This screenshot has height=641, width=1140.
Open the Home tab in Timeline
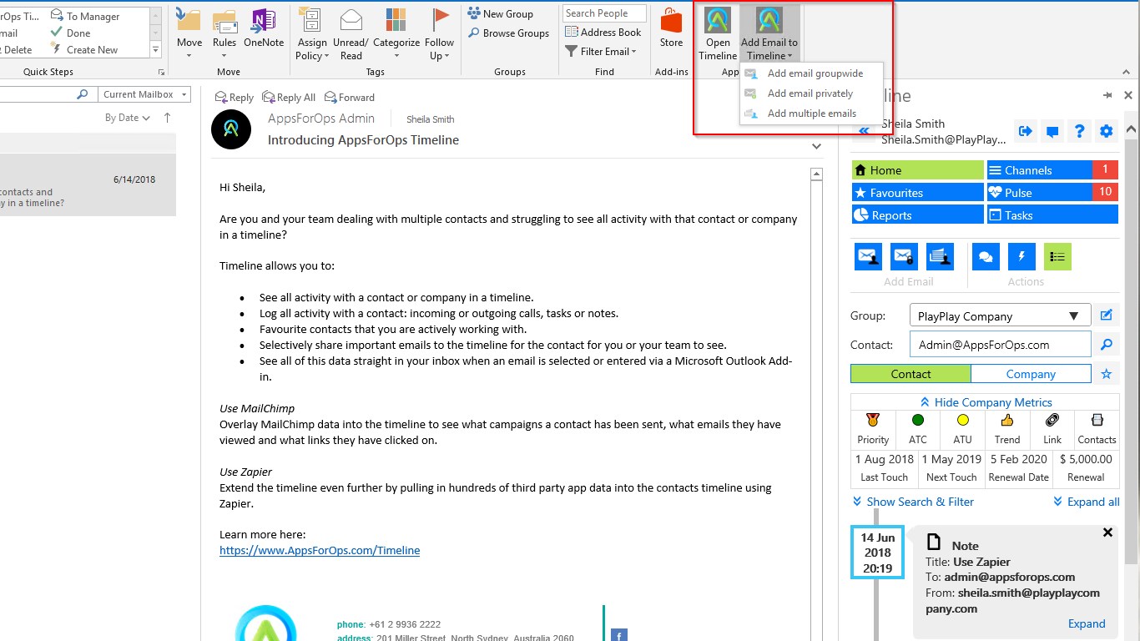tap(918, 170)
